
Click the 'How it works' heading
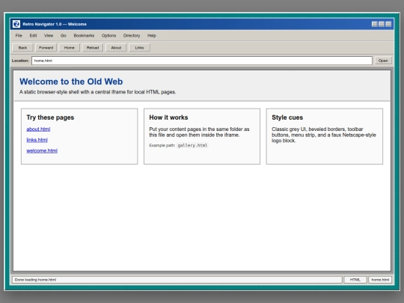click(168, 117)
